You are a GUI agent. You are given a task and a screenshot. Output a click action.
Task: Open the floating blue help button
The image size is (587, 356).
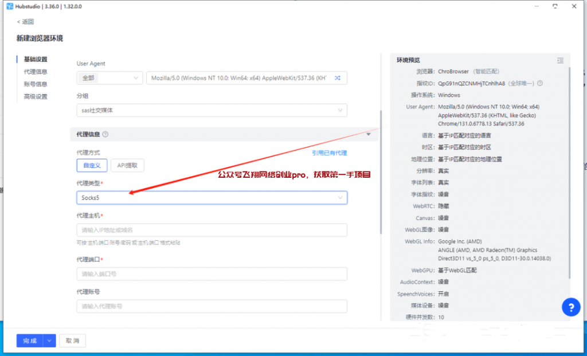click(x=571, y=307)
